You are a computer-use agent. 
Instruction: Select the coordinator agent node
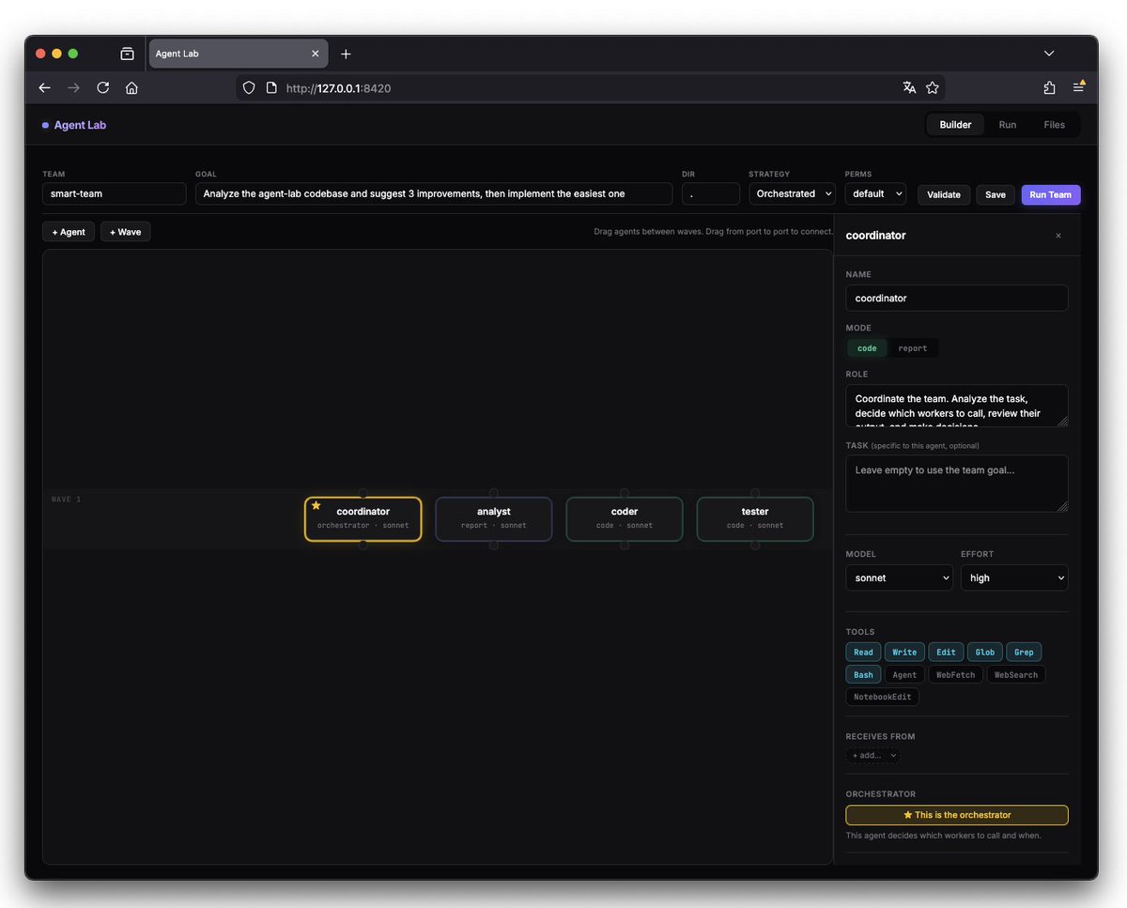(x=363, y=518)
